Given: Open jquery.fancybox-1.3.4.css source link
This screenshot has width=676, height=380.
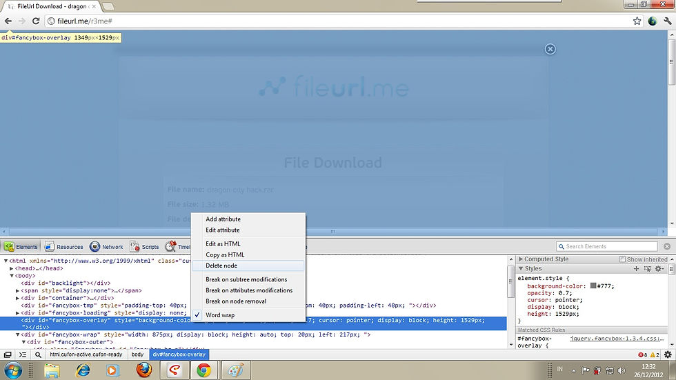Looking at the screenshot, I should coord(617,339).
